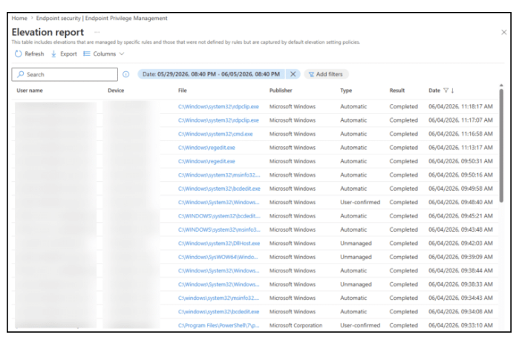
Task: Open WINDOWS msinfo3 link at 09:43:48 AM
Action: (219, 229)
